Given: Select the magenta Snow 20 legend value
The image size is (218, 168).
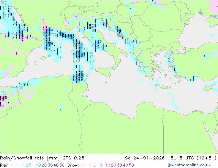Looking at the screenshot, I should 113,165.
